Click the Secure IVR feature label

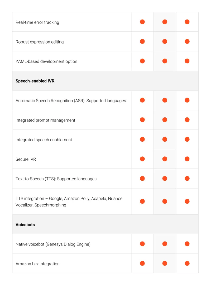[x=26, y=159]
